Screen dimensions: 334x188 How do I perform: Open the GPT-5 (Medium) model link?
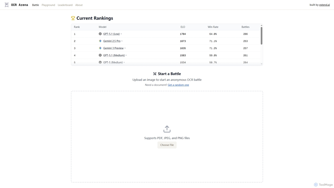click(113, 62)
